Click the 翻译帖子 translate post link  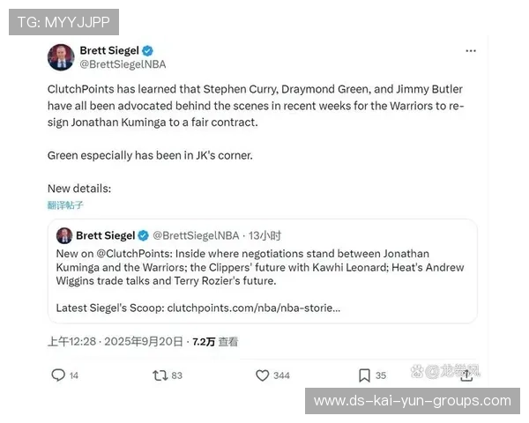pos(65,204)
